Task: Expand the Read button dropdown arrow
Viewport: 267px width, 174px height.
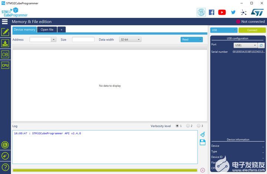Action: (x=200, y=40)
